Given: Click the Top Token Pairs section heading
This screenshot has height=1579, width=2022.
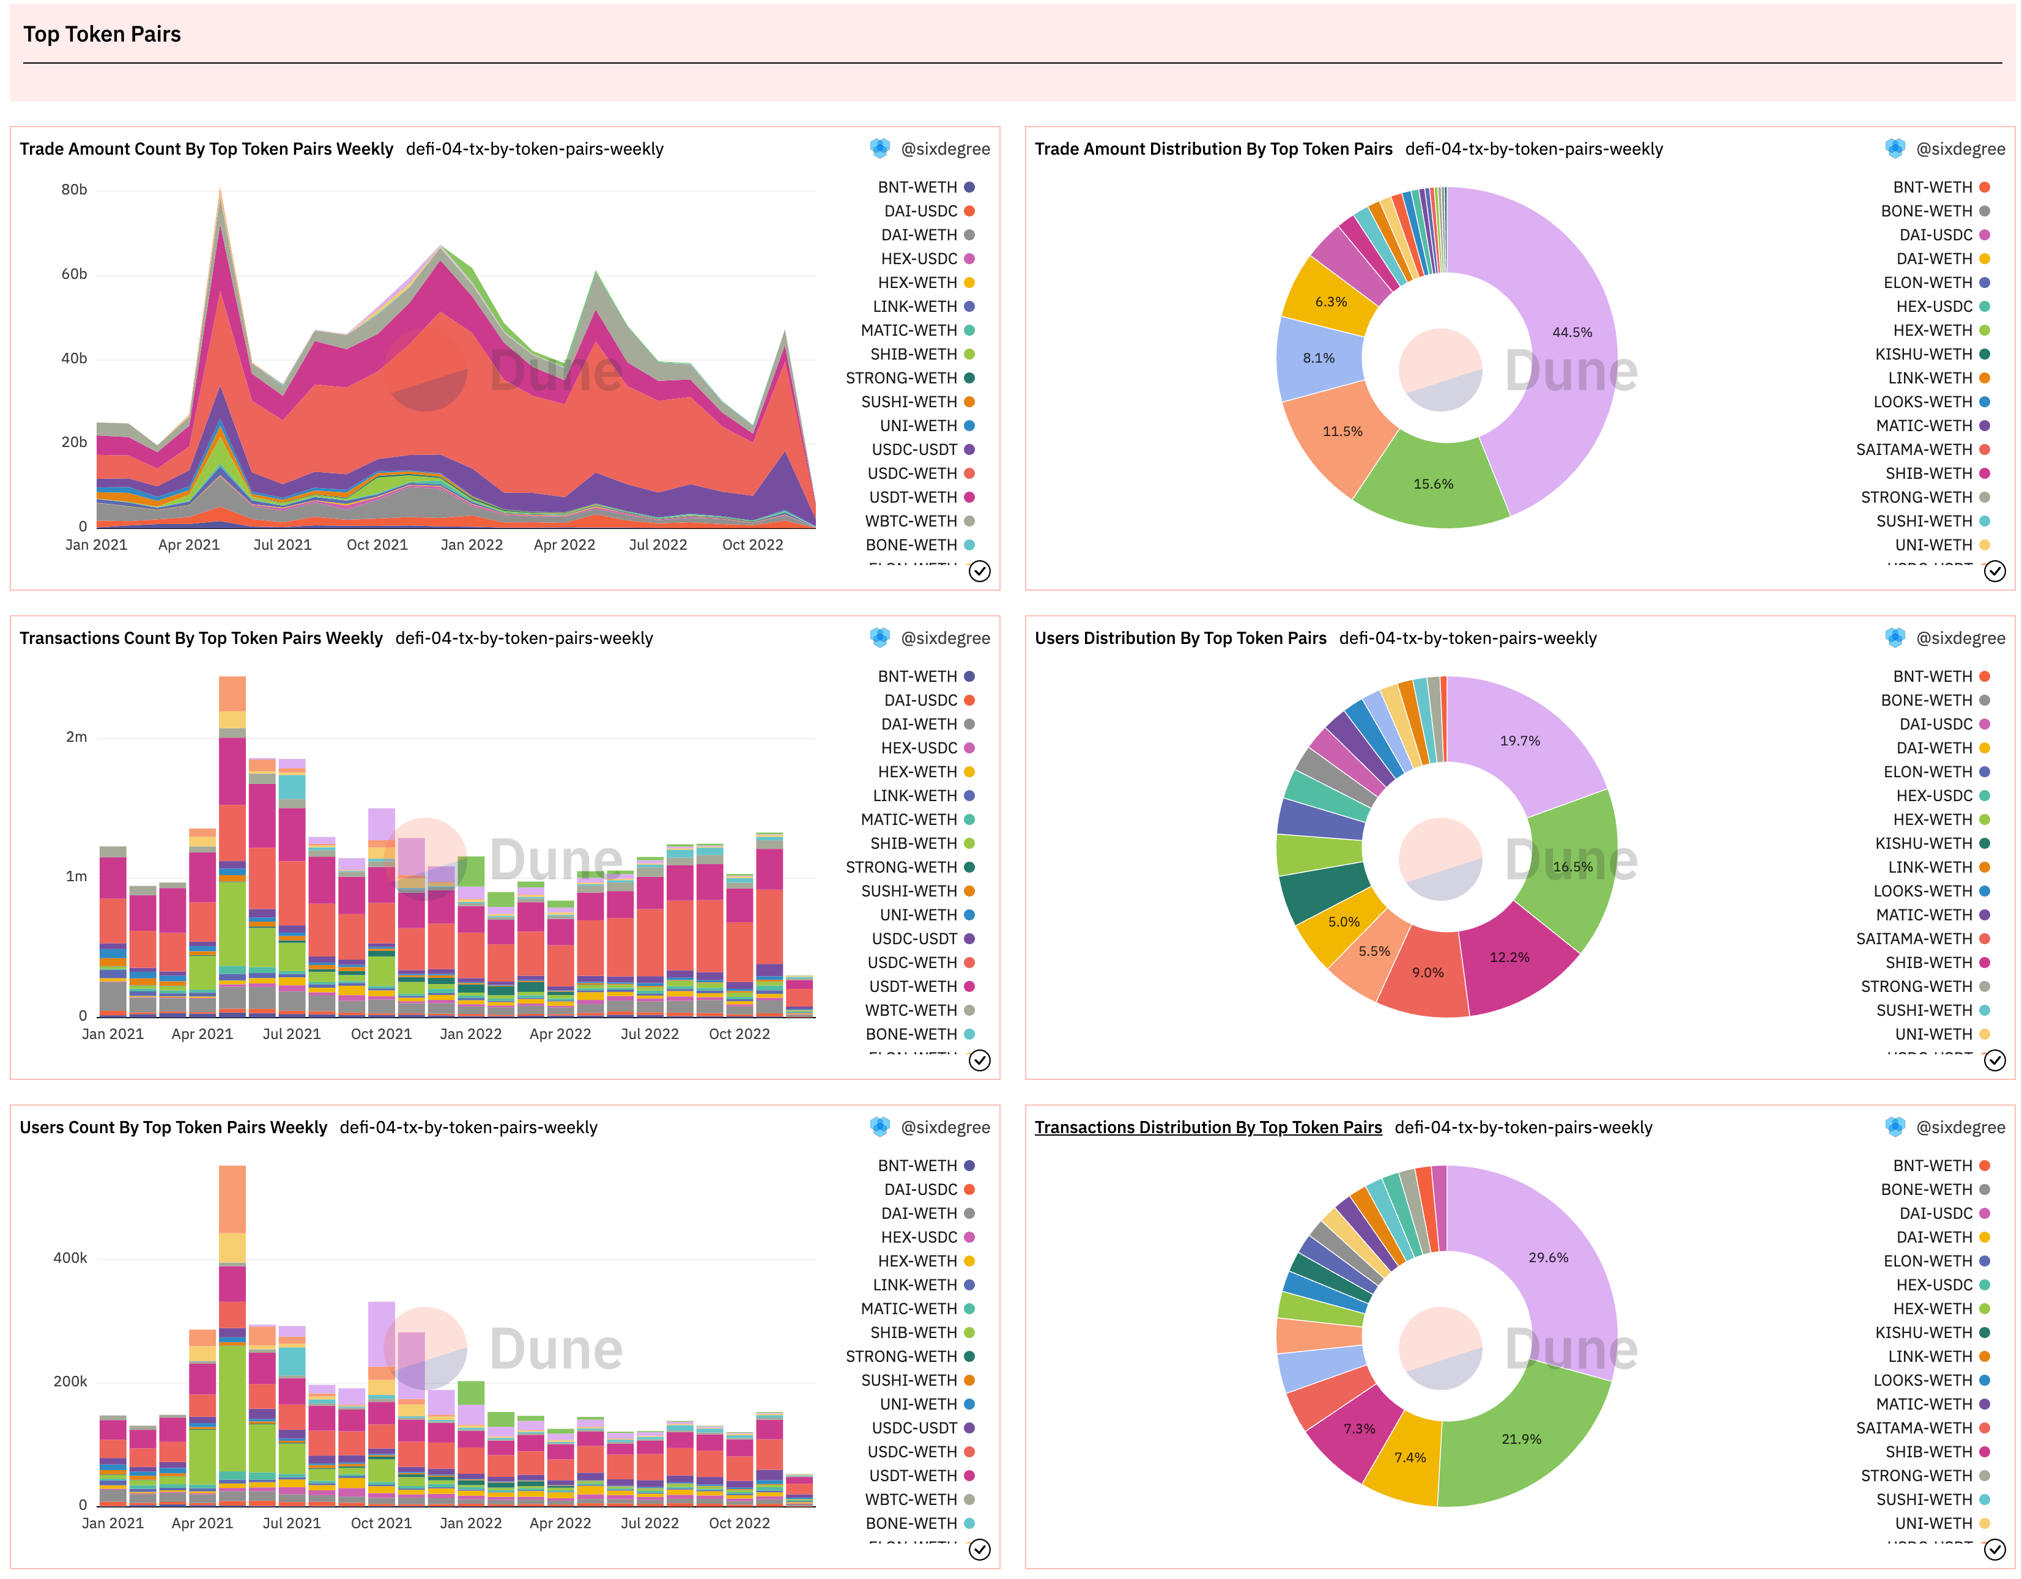Looking at the screenshot, I should point(102,34).
